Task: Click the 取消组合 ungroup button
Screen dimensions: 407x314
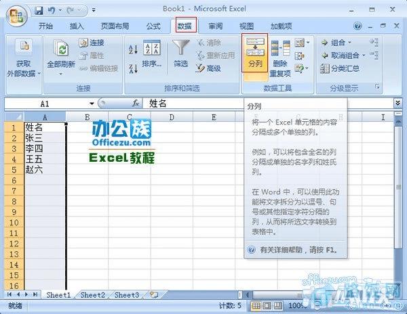Action: pyautogui.click(x=341, y=55)
